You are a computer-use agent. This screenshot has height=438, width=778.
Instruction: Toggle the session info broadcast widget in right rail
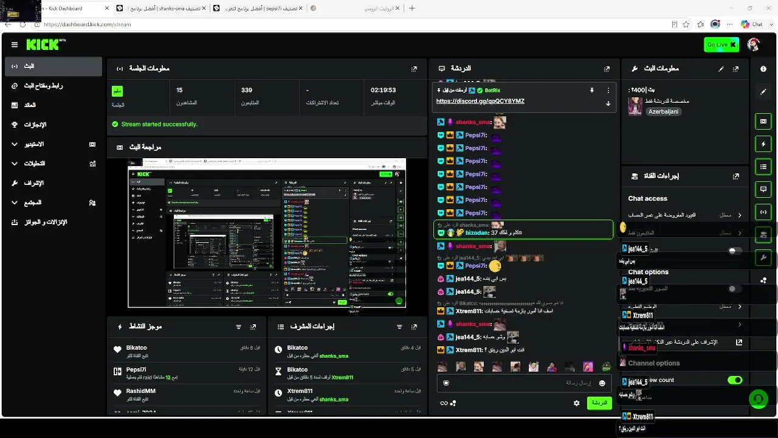pyautogui.click(x=763, y=212)
